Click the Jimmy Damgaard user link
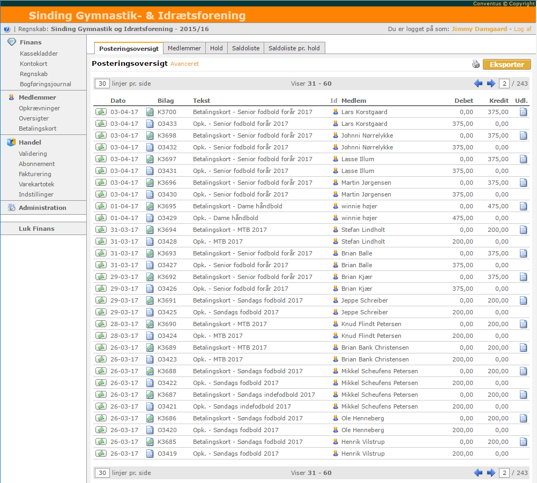 (x=479, y=29)
